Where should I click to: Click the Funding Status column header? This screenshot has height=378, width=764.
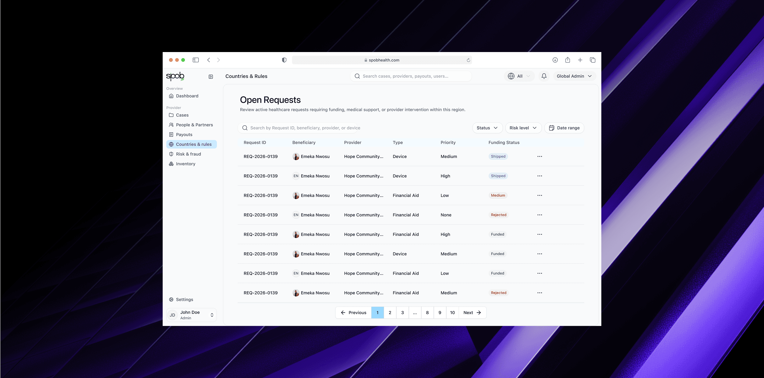tap(504, 142)
